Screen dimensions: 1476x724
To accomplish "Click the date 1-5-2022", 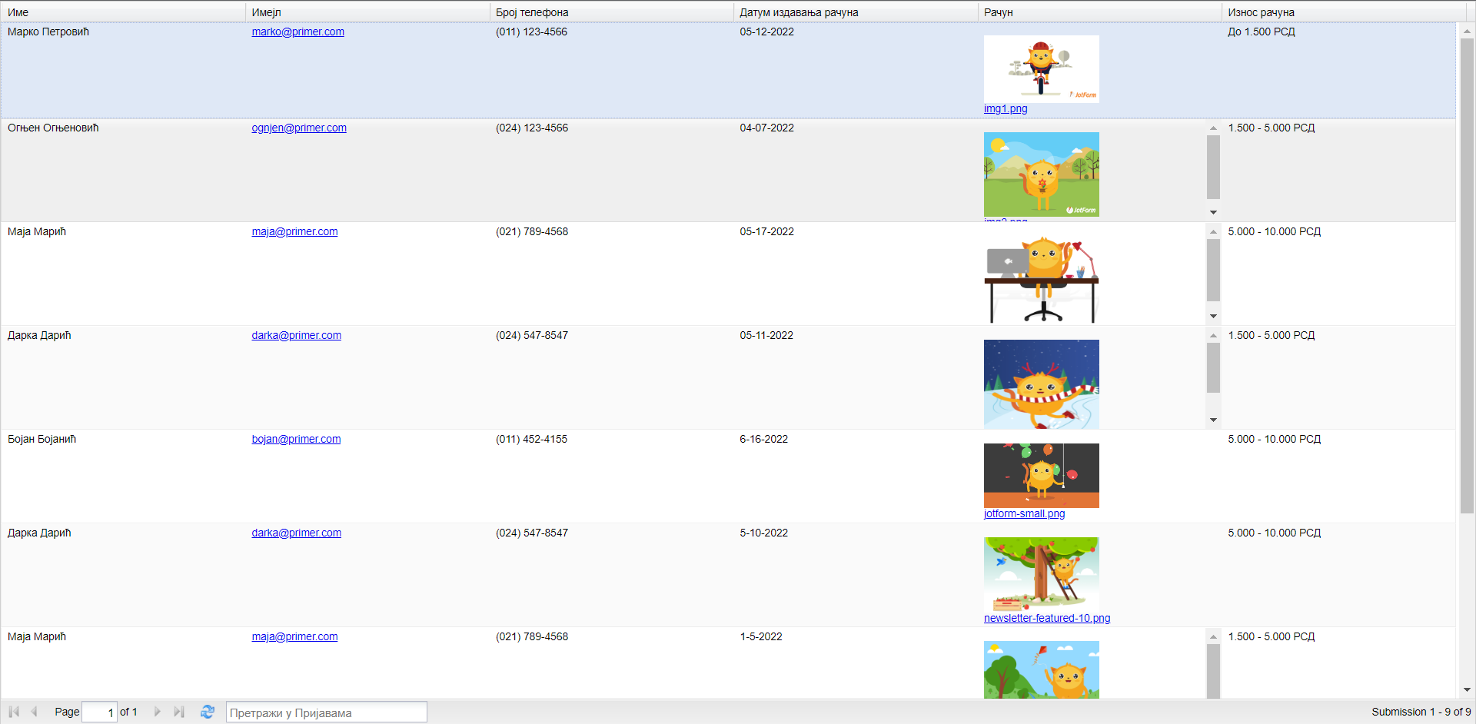I will 761,636.
